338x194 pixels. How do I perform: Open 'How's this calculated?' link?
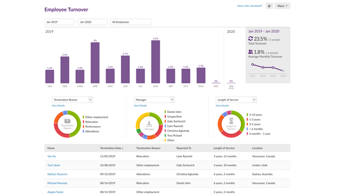(250, 6)
